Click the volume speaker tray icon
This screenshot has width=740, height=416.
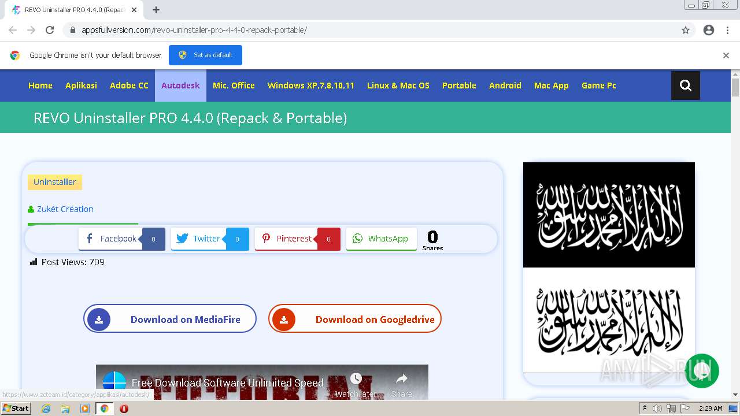pyautogui.click(x=657, y=408)
